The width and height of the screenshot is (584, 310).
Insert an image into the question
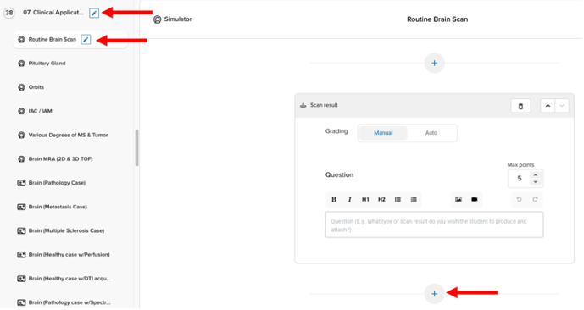click(x=459, y=200)
